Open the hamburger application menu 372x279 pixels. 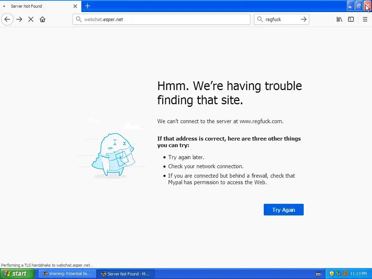[x=365, y=19]
